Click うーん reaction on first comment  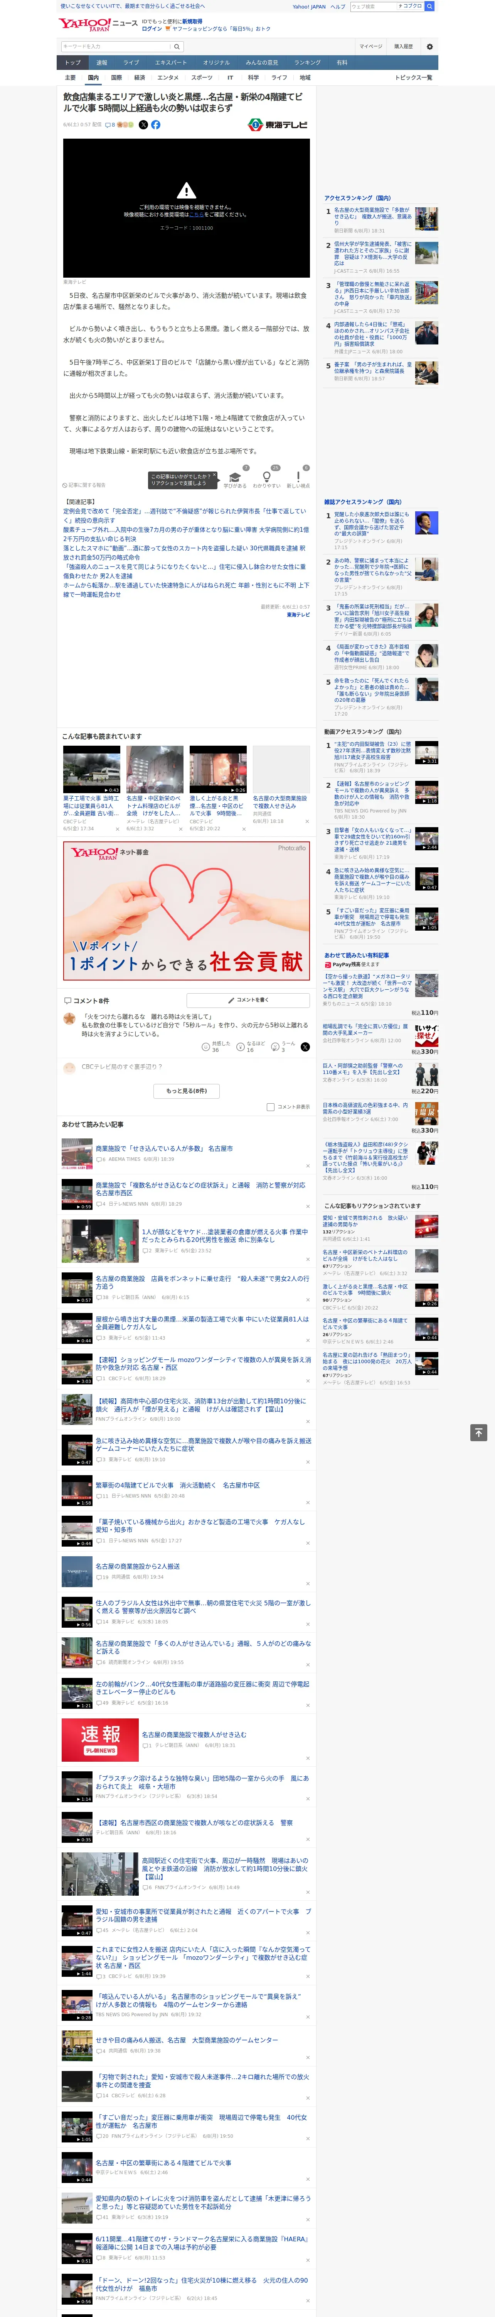(x=284, y=1046)
